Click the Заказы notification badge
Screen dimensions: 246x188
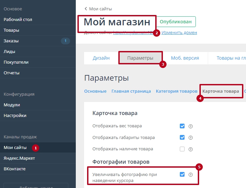(65, 41)
